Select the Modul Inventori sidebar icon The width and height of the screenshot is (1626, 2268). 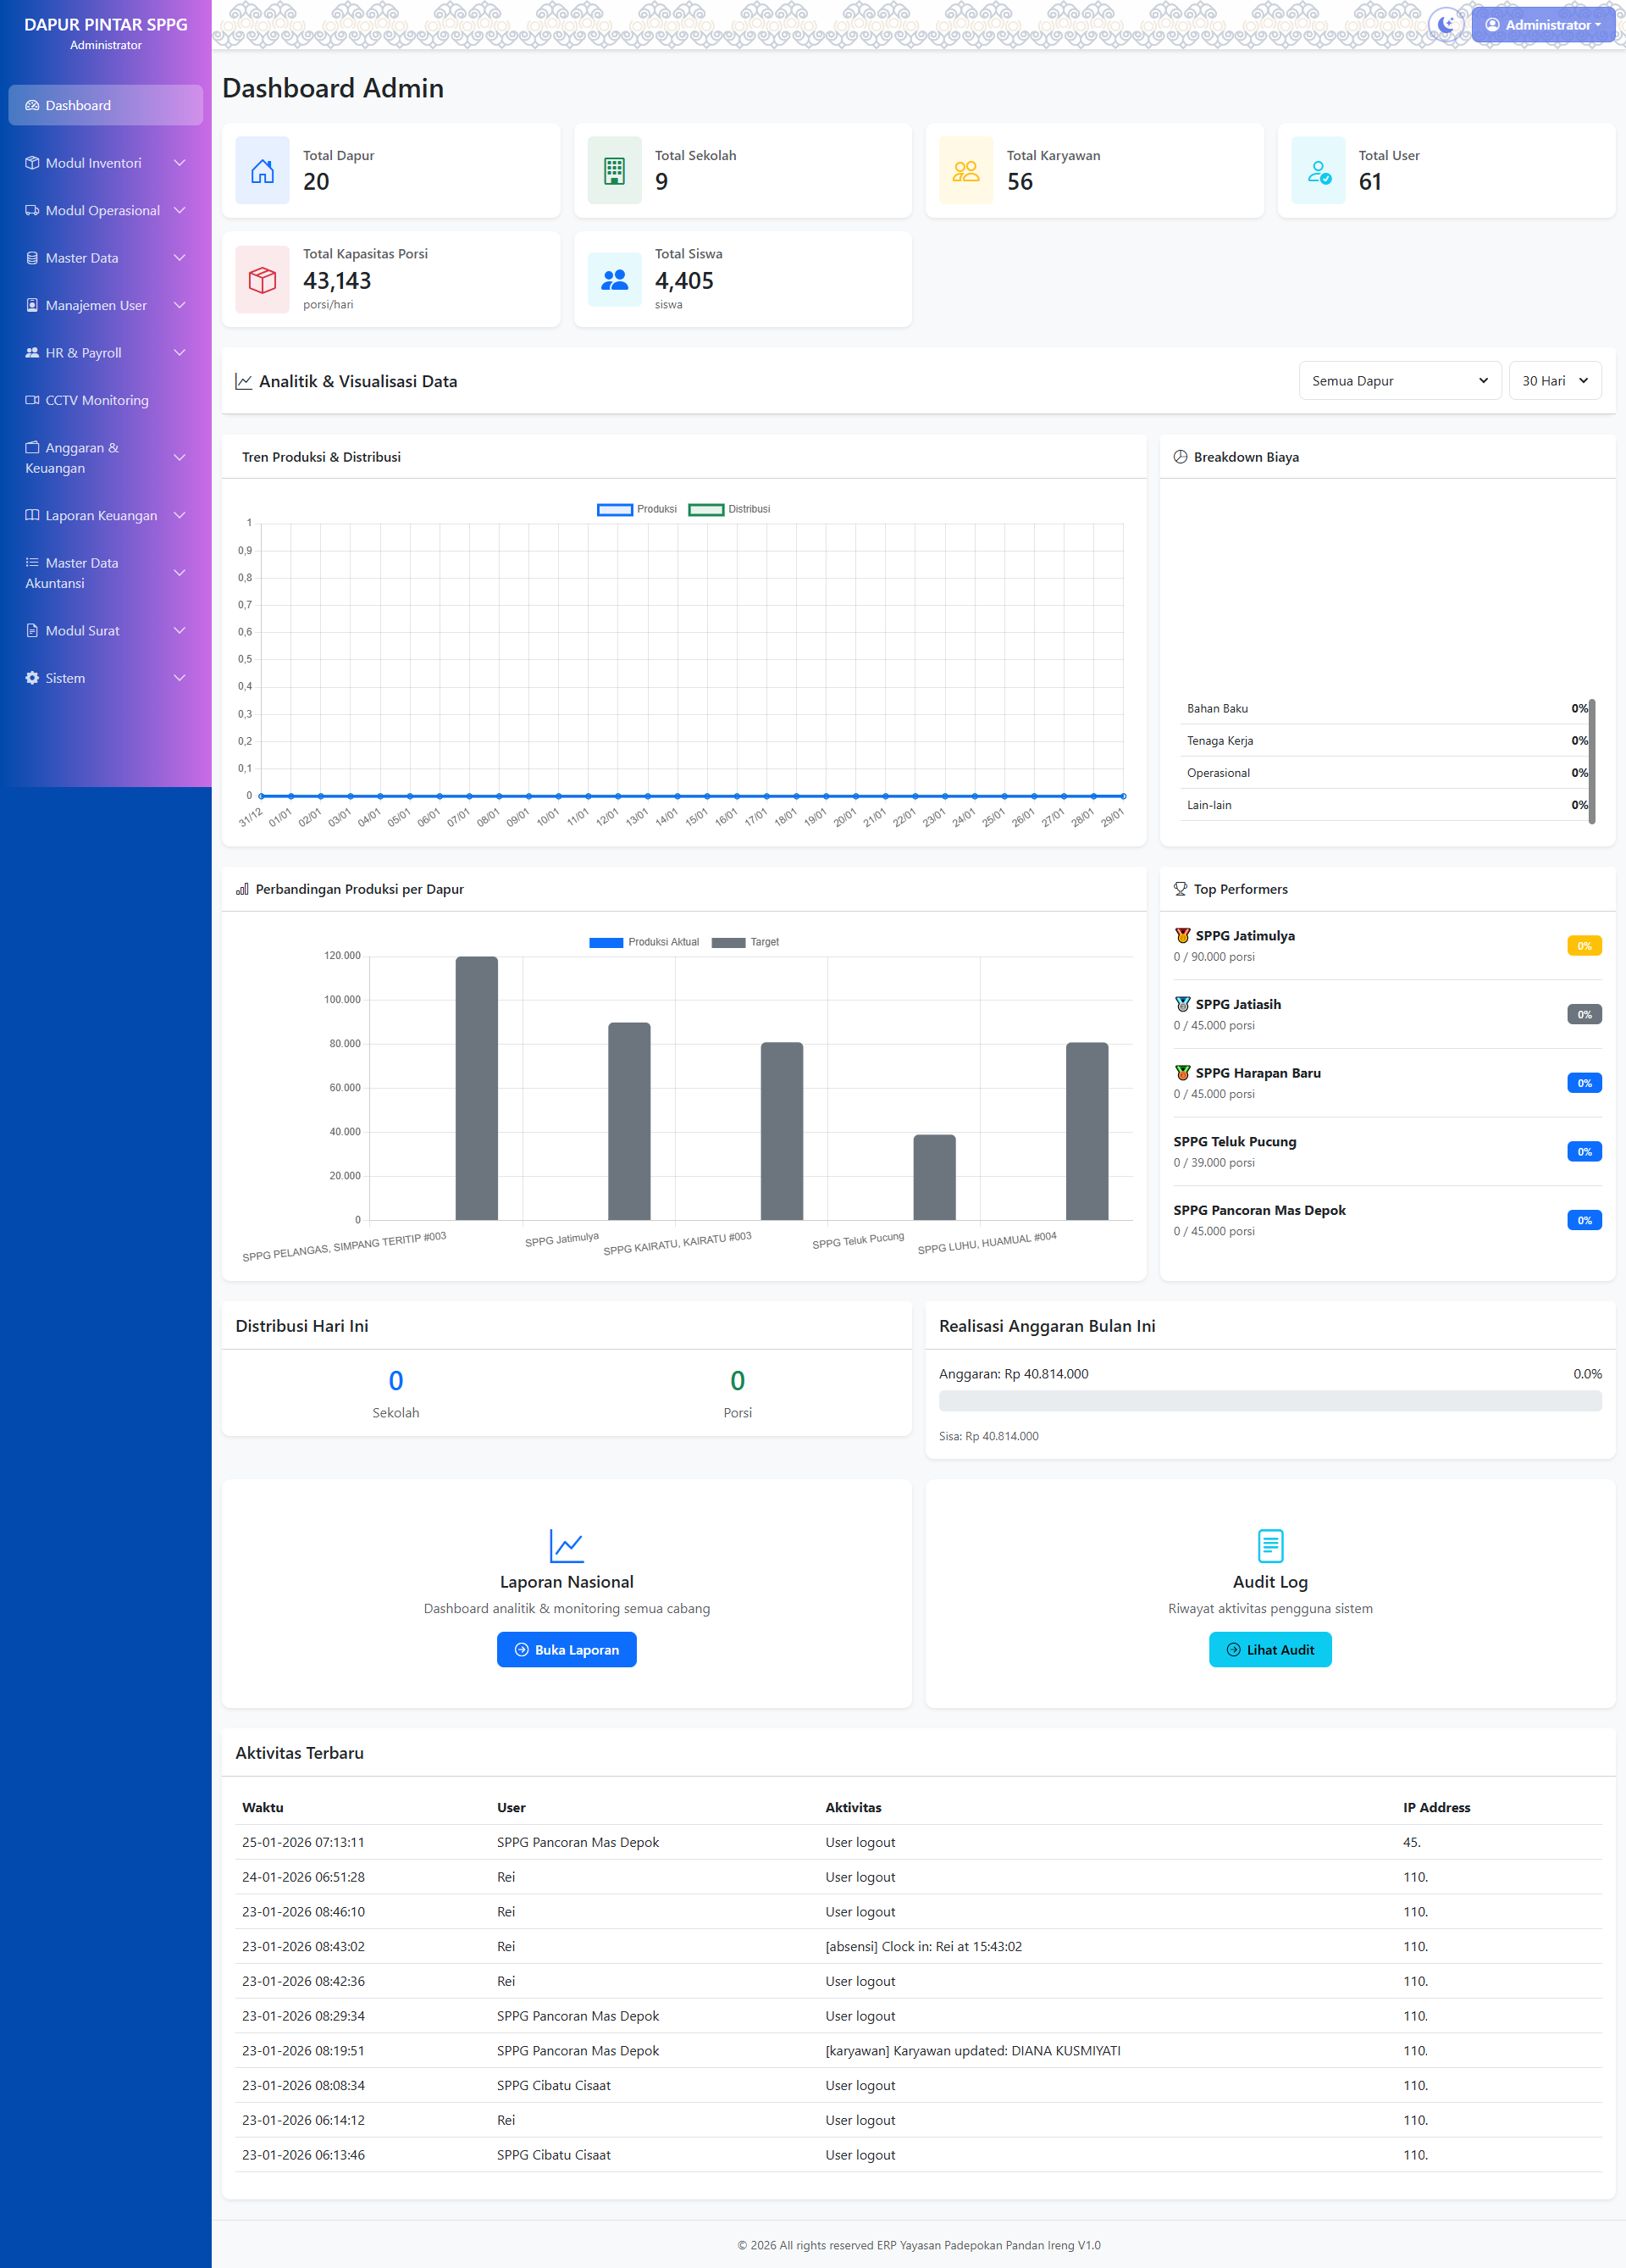pyautogui.click(x=31, y=162)
